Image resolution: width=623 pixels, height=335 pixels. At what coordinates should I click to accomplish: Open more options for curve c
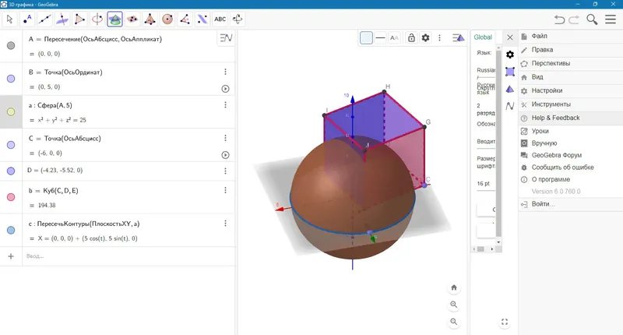(x=225, y=224)
